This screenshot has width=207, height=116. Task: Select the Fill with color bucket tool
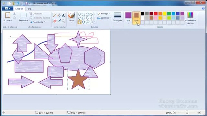[59, 15]
